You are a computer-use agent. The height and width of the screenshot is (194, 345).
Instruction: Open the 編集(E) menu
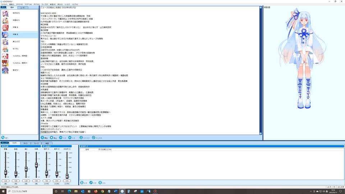[x=11, y=4]
